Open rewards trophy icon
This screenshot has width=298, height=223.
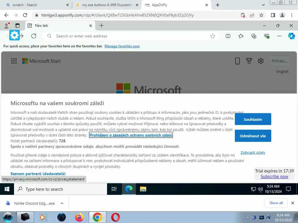click(249, 61)
